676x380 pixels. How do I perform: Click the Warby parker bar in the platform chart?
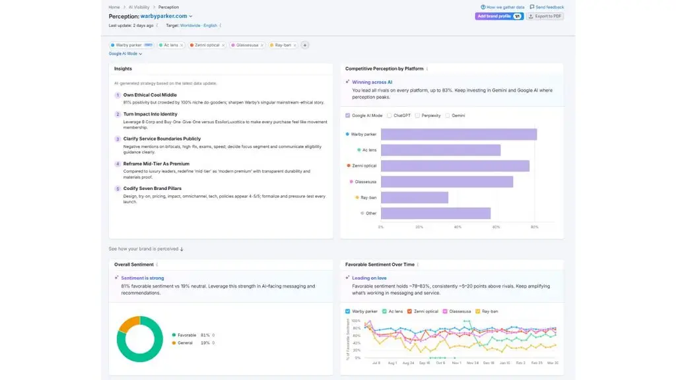[x=459, y=135]
